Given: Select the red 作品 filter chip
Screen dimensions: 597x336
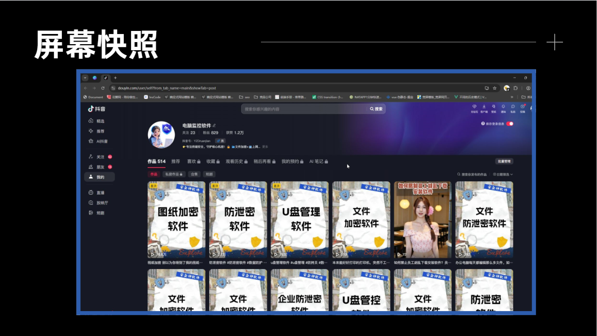Looking at the screenshot, I should (154, 174).
